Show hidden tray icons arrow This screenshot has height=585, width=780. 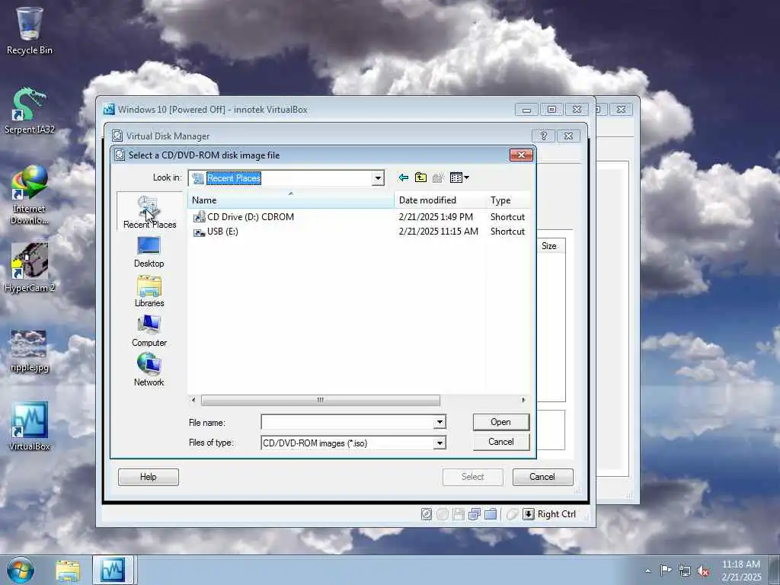click(647, 571)
